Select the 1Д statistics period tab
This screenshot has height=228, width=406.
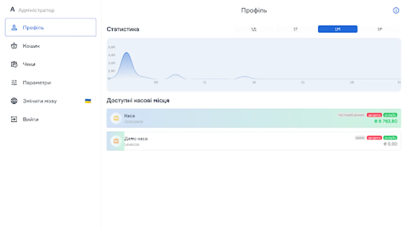pyautogui.click(x=254, y=29)
